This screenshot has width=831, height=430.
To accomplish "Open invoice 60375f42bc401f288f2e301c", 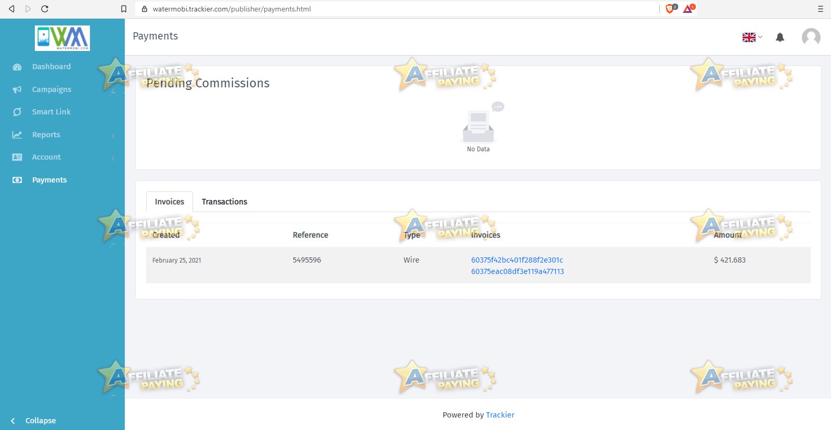I will click(x=517, y=260).
